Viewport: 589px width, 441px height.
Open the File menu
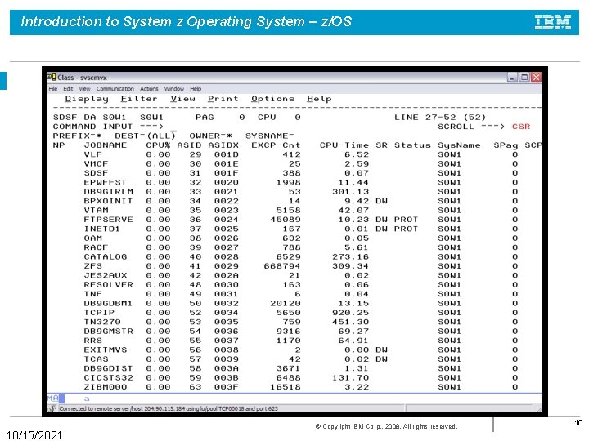tap(53, 89)
